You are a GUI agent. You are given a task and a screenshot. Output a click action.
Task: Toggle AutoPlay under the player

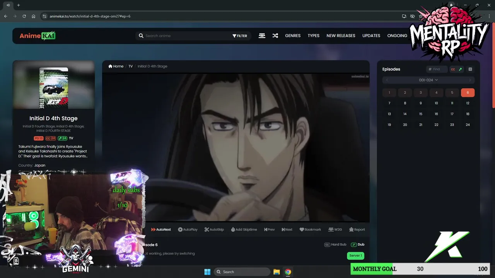(x=188, y=229)
